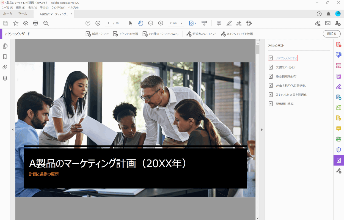The image size is (344, 220).
Task: Open the Attachments paperclip panel
Action: [5, 67]
